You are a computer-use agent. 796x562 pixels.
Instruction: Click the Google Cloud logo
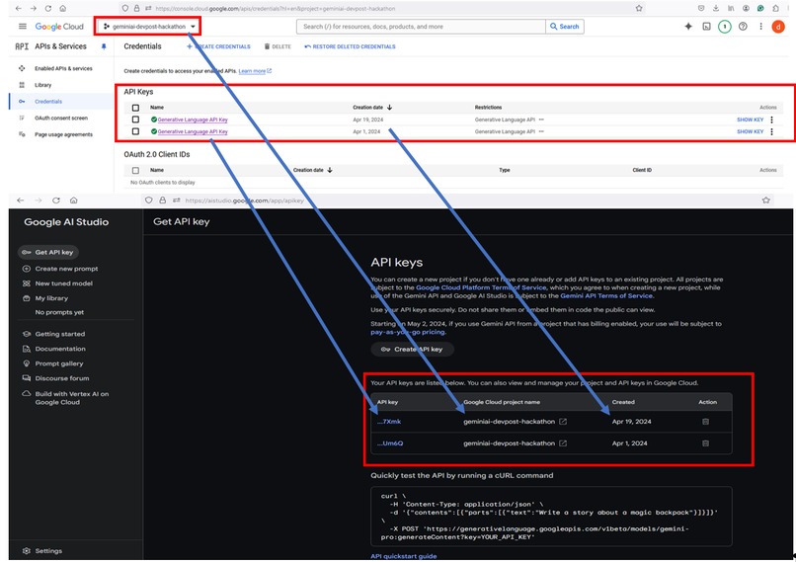(x=59, y=27)
